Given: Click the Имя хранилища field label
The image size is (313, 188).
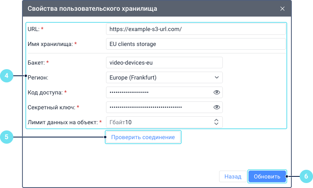Looking at the screenshot, I should (50, 44).
